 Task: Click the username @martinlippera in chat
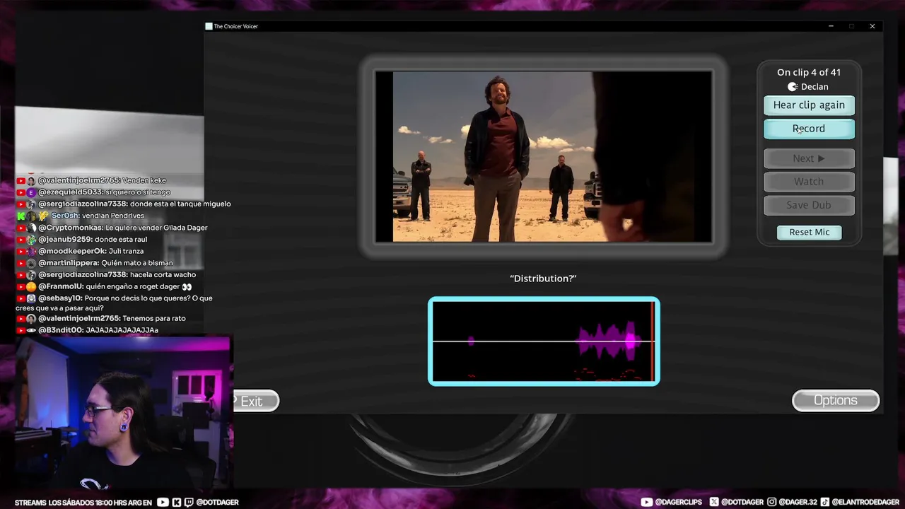point(69,263)
